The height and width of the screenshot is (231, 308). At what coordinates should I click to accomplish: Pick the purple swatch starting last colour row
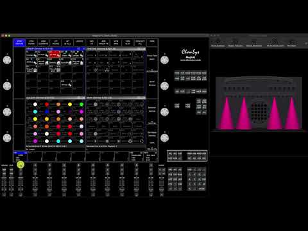point(35,141)
